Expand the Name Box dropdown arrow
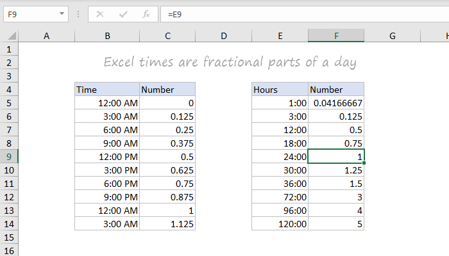449x256 pixels. click(x=62, y=13)
